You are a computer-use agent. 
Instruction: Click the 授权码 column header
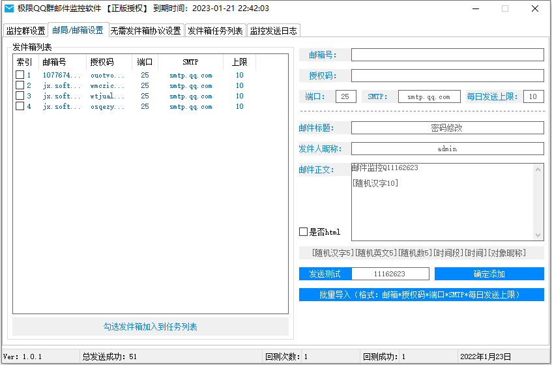109,62
